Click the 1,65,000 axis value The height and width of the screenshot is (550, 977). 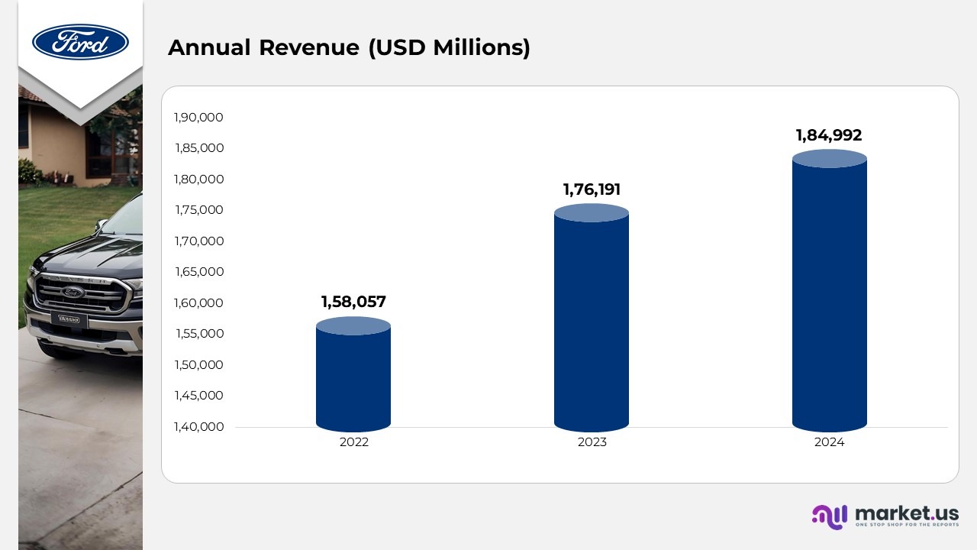click(x=198, y=272)
